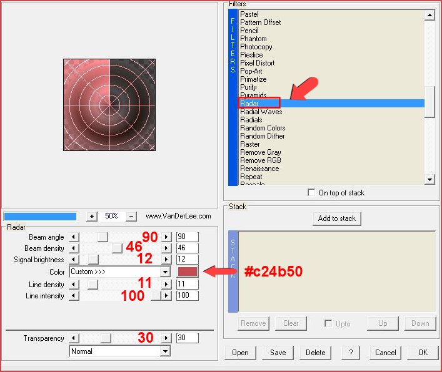442x372 pixels.
Task: Toggle the Upto checkbox
Action: tap(328, 323)
